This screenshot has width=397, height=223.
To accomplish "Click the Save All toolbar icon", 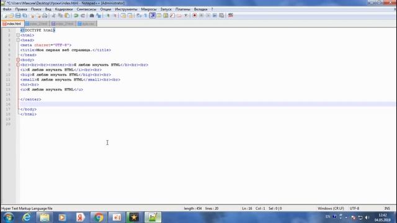I will 25,15.
